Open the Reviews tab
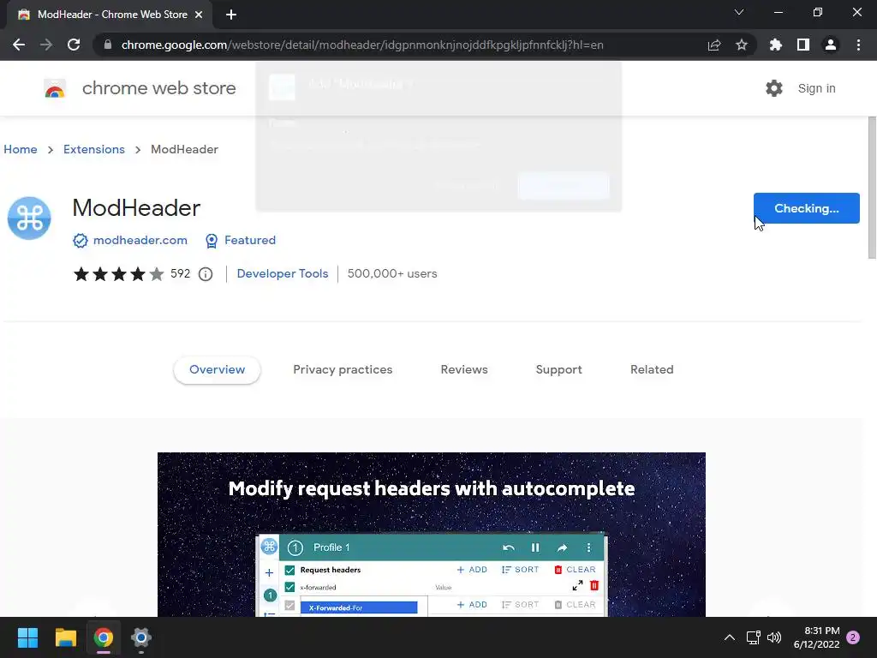The height and width of the screenshot is (658, 877). coord(464,369)
